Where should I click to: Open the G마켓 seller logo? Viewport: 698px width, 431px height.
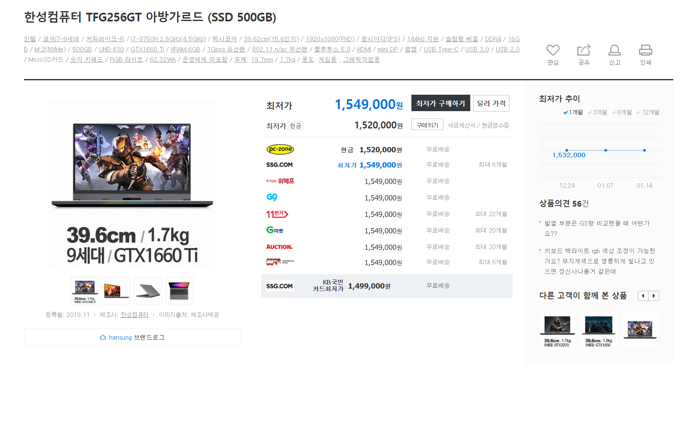click(x=275, y=230)
